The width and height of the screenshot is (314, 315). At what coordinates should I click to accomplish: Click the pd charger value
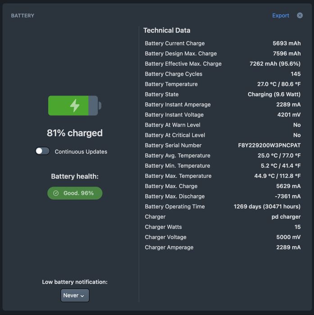(x=286, y=217)
